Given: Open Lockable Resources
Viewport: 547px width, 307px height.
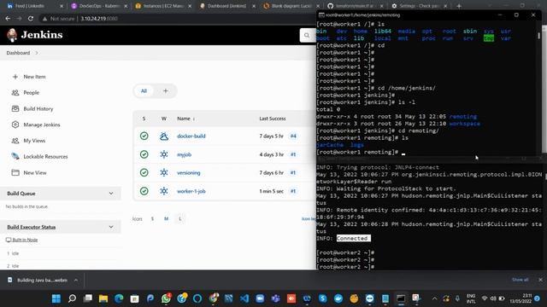Looking at the screenshot, I should coord(45,157).
